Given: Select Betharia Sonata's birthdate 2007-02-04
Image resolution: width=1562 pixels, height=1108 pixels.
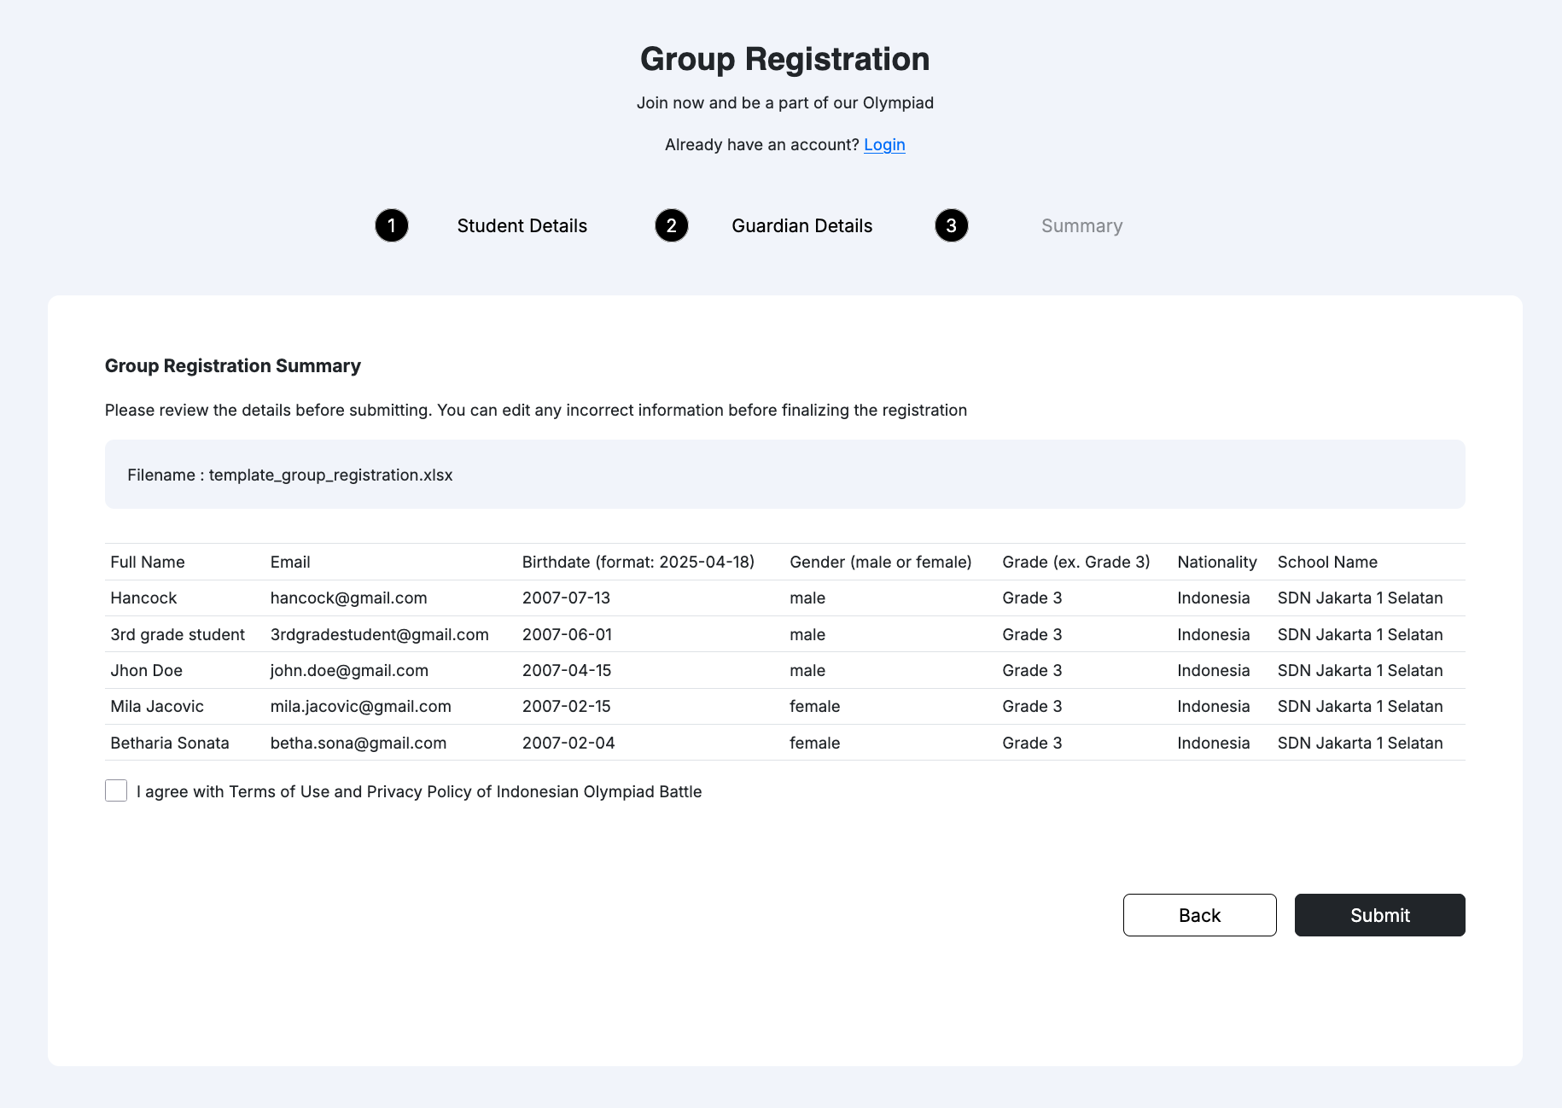Looking at the screenshot, I should [568, 744].
